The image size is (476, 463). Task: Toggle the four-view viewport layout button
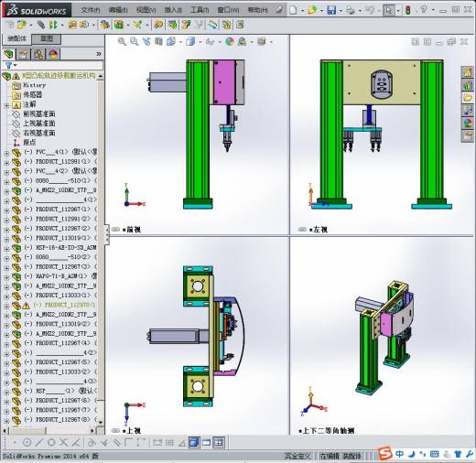click(x=219, y=442)
